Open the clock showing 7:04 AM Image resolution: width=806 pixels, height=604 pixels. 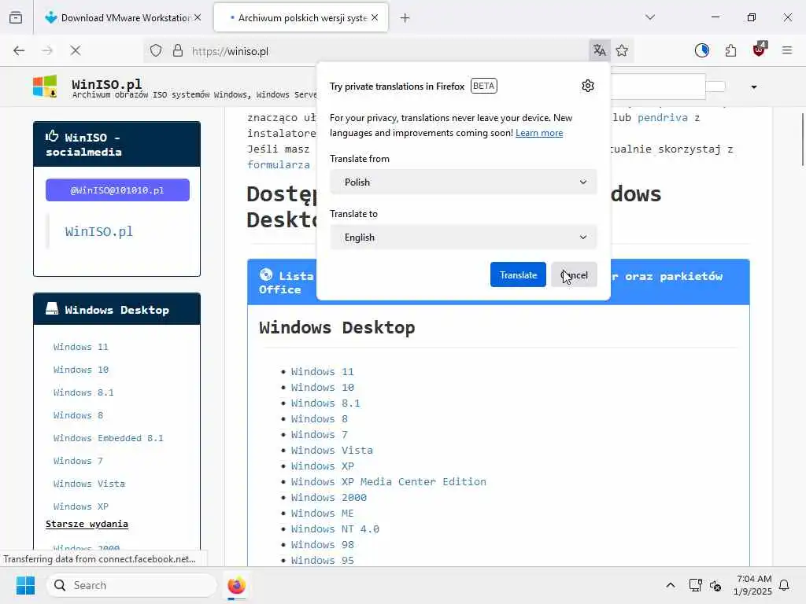pos(753,585)
